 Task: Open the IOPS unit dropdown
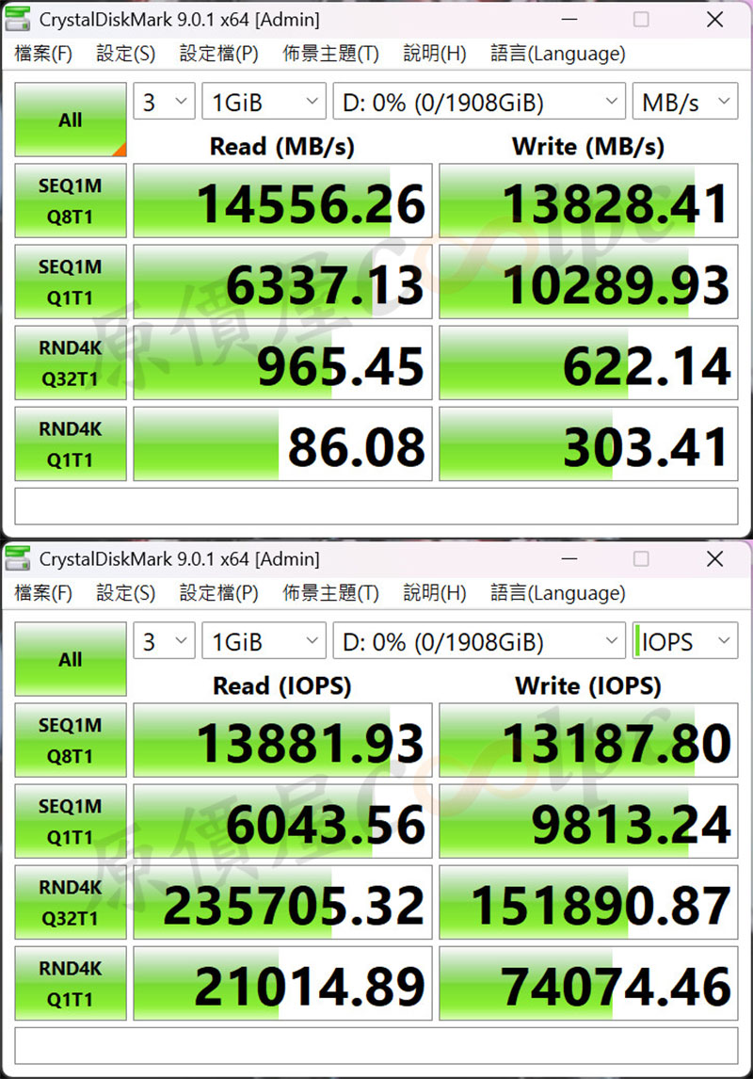click(x=685, y=641)
